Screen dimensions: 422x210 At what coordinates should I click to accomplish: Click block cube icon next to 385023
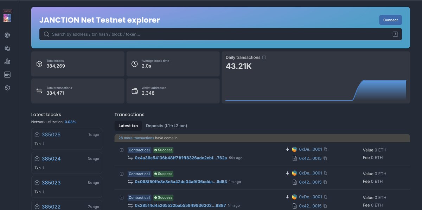(37, 183)
